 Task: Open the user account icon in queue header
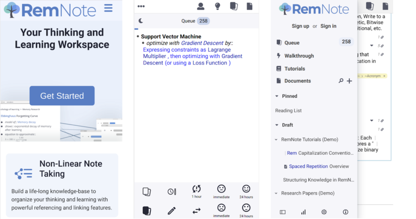(x=201, y=6)
